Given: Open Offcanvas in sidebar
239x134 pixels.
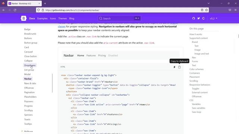Looking at the screenshot, I should click(x=29, y=88).
